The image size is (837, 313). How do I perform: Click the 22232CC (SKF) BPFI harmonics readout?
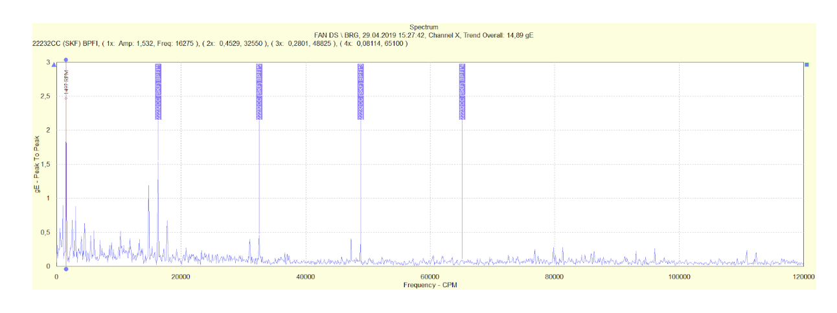(220, 44)
